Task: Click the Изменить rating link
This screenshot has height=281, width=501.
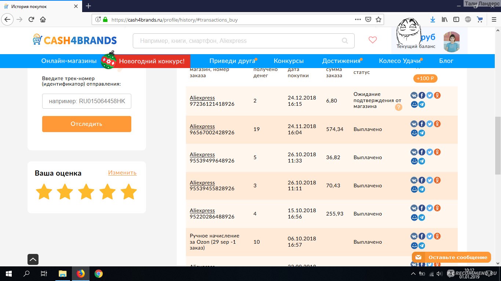Action: [122, 173]
